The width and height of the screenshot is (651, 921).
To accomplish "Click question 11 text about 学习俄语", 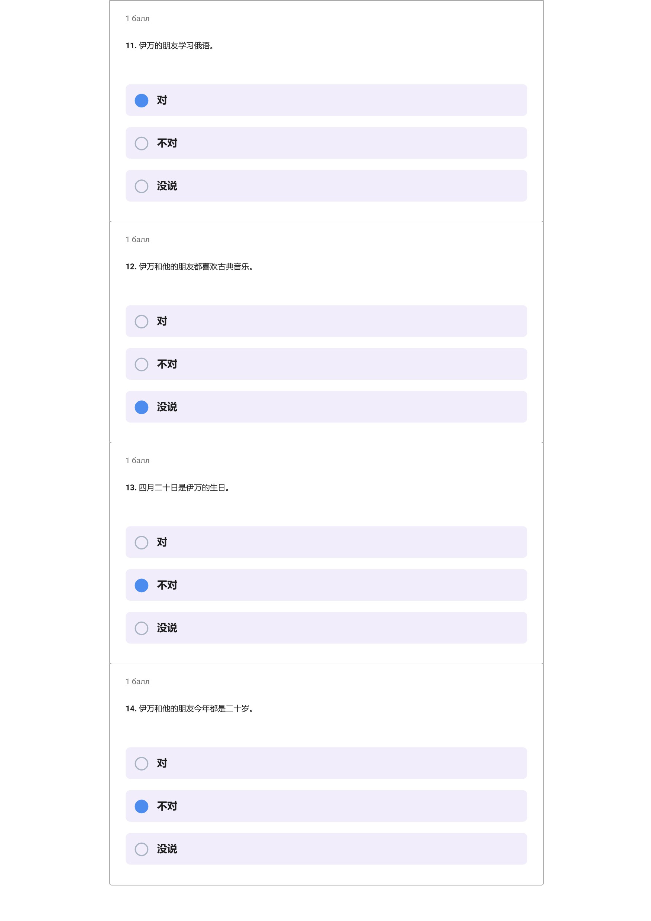I will pos(170,46).
